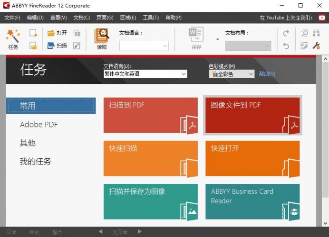
Task: Go to next page arrow in status bar
Action: click(x=139, y=232)
